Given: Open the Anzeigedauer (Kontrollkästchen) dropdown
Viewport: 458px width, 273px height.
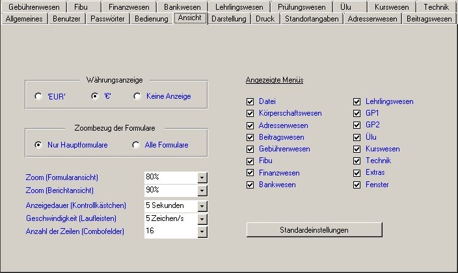Looking at the screenshot, I should tap(202, 206).
